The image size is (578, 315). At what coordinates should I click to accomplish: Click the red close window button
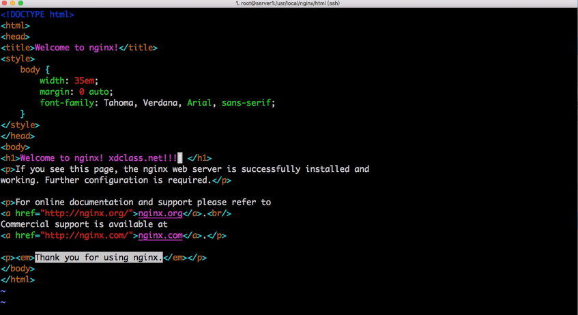(x=4, y=3)
